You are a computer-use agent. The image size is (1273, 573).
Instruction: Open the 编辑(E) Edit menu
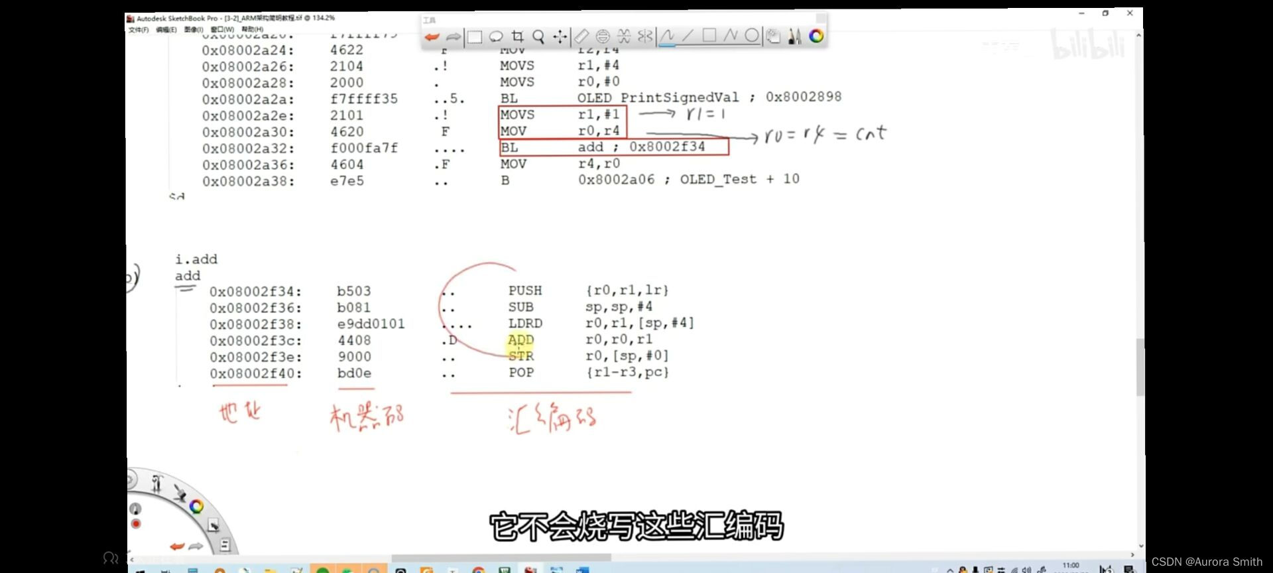[166, 30]
